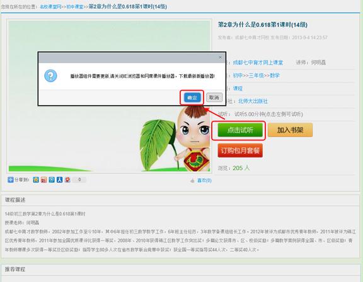Open the 初中课堂 breadcrumb link
Screen dimensions: 363x282
click(x=75, y=7)
